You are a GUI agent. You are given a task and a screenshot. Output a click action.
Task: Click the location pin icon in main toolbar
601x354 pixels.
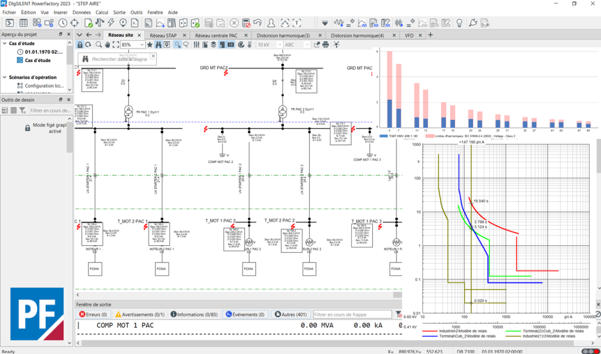[x=123, y=22]
